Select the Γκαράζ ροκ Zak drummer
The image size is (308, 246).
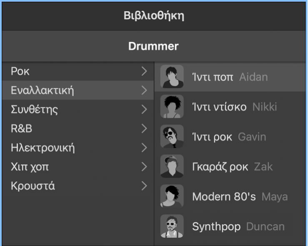(x=232, y=167)
